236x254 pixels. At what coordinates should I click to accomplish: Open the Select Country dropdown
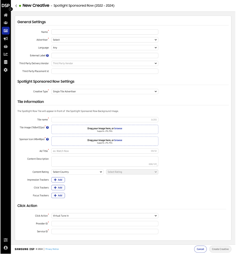[77, 172]
